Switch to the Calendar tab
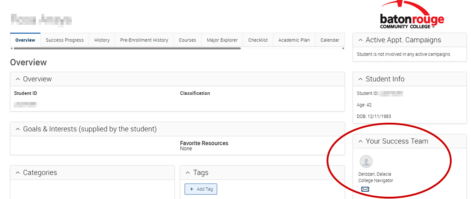Screen dimensions: 471x199 [x=330, y=40]
